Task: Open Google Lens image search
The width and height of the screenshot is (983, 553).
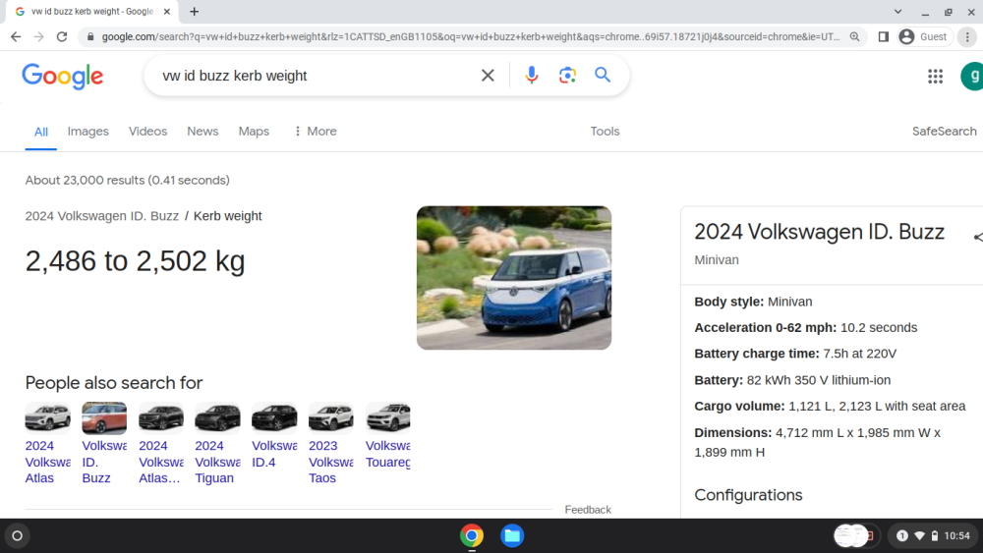Action: [567, 76]
